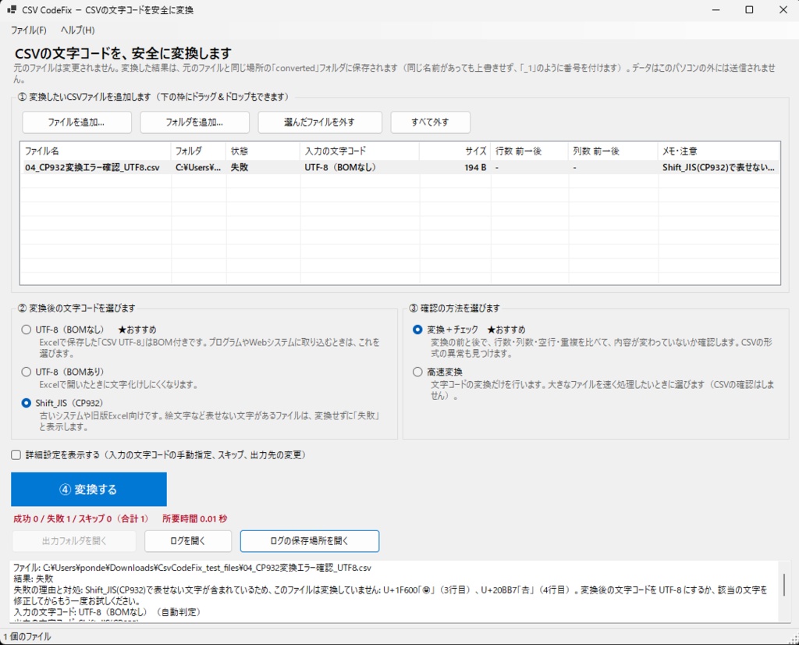Screen dimensions: 799x645
Task: Click the 状態 column header
Action: coord(263,151)
